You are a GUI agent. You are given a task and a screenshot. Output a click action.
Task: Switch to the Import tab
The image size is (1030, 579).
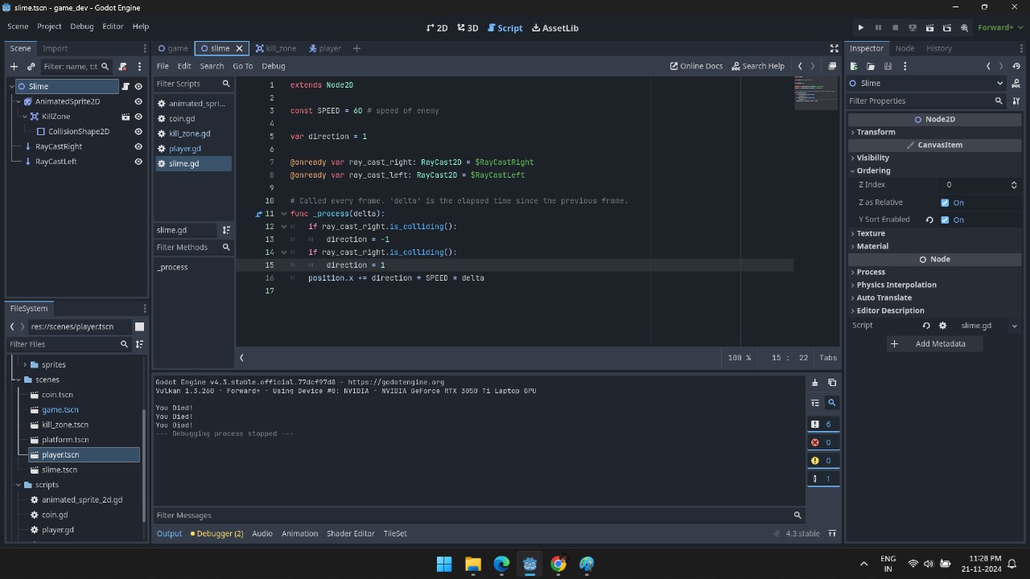click(x=55, y=48)
